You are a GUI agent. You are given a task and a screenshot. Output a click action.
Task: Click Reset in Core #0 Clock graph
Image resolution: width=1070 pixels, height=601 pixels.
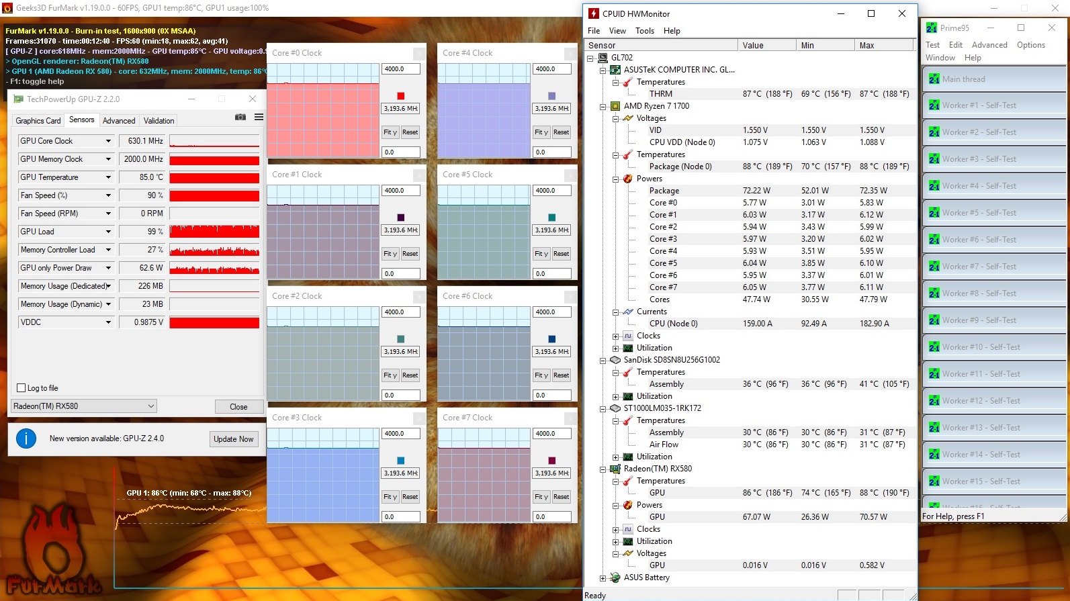(x=410, y=132)
